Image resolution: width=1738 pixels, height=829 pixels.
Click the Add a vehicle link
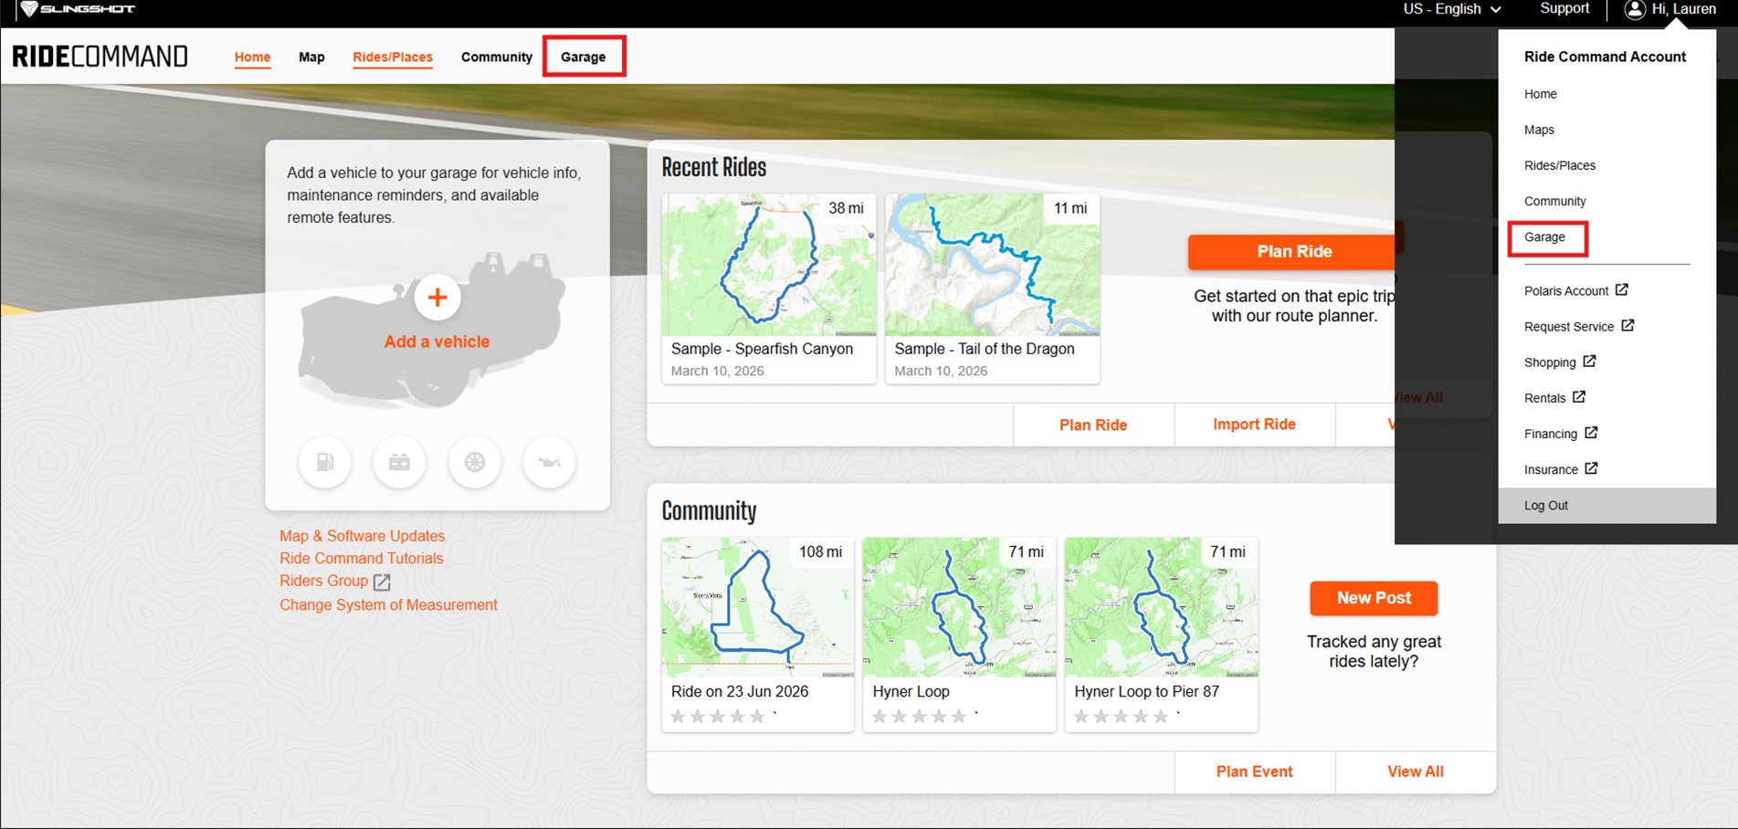[x=437, y=341]
